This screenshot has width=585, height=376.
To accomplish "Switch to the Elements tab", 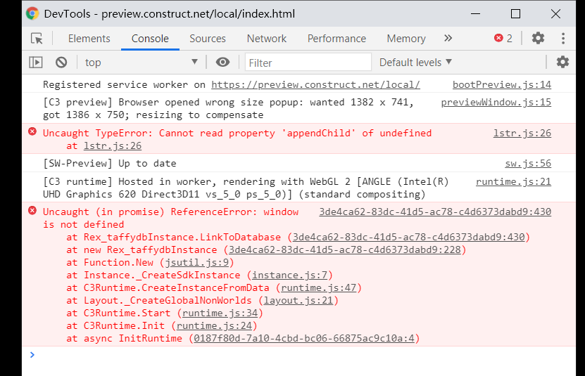I will pyautogui.click(x=89, y=39).
